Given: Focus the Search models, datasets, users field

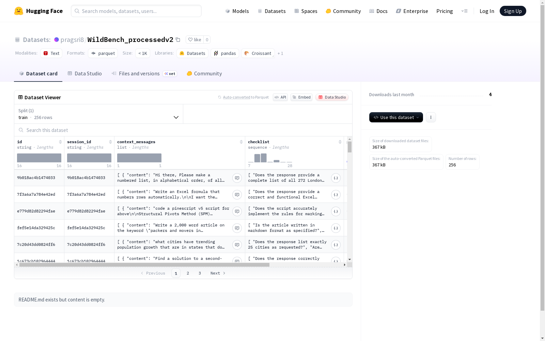Looking at the screenshot, I should 136,11.
